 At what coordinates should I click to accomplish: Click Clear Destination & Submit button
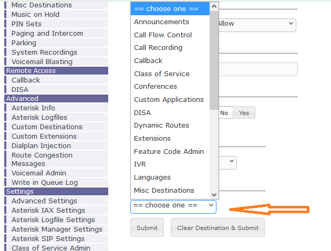[218, 228]
